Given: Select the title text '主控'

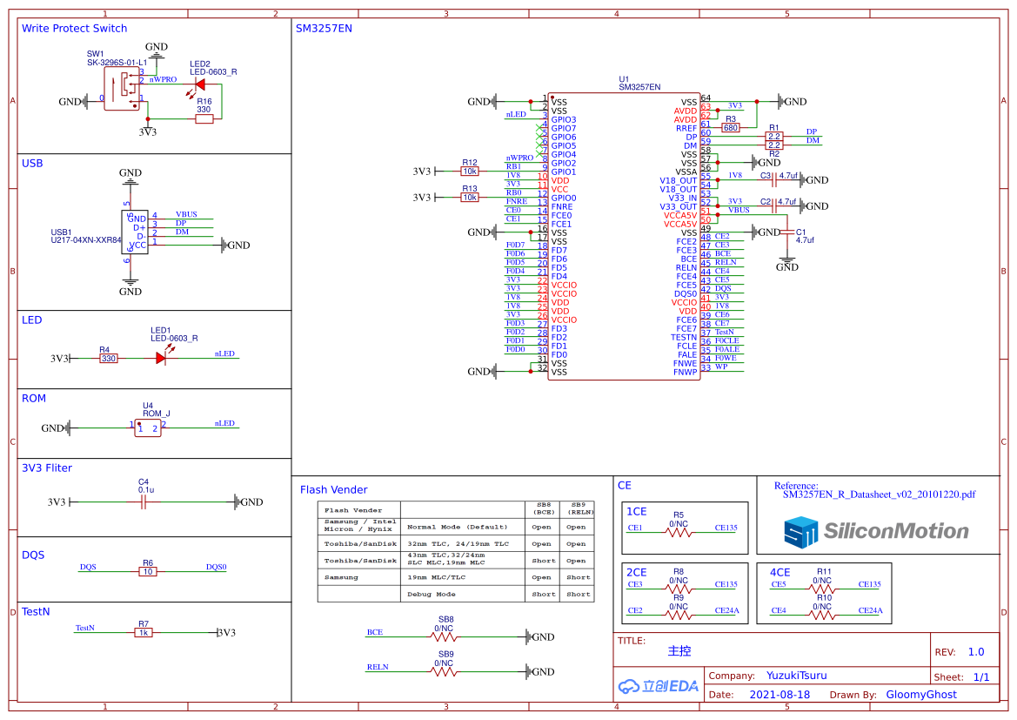Looking at the screenshot, I should point(679,651).
